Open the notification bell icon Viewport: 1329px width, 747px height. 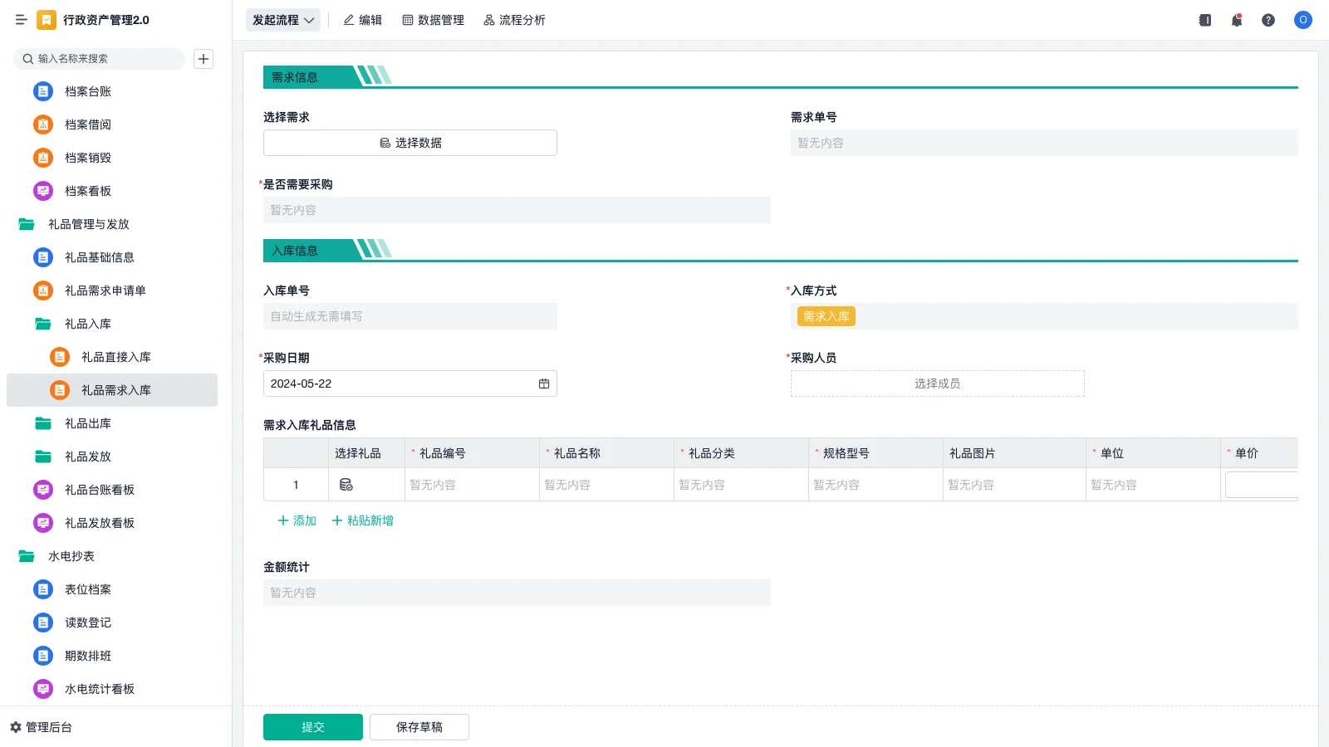tap(1237, 20)
